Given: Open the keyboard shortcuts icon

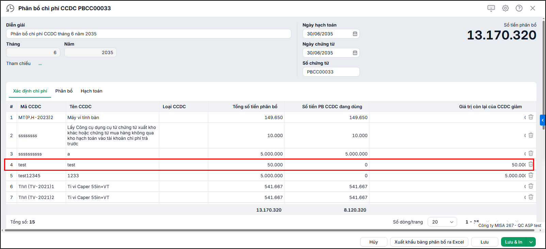Looking at the screenshot, I should click(491, 8).
